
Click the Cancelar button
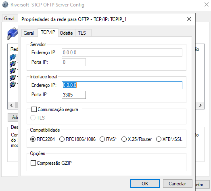pyautogui.click(x=178, y=183)
